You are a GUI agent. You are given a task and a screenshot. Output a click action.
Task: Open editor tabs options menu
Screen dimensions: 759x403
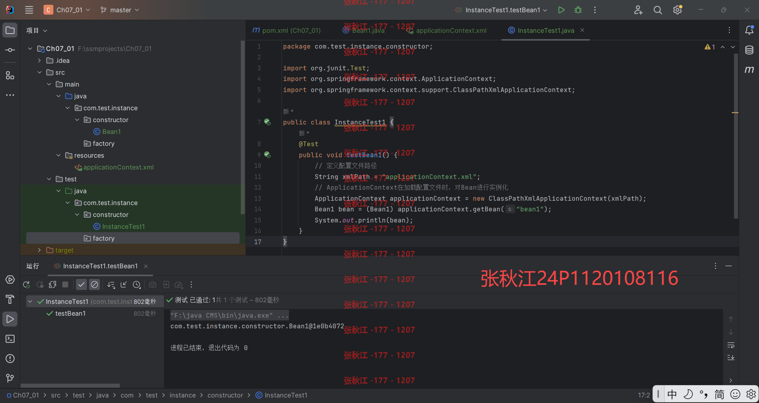pos(729,30)
